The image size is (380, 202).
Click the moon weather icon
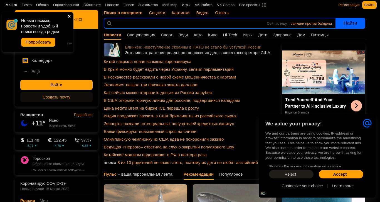[24, 123]
